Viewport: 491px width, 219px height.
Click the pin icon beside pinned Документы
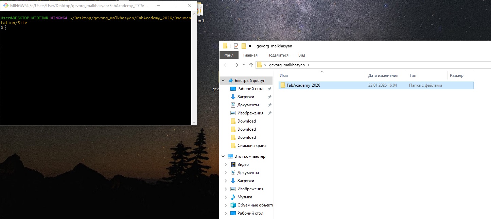point(269,105)
